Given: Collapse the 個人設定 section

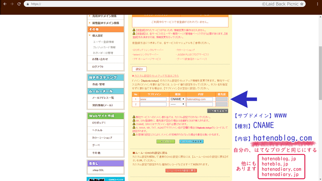Looking at the screenshot, I should click(x=97, y=35).
